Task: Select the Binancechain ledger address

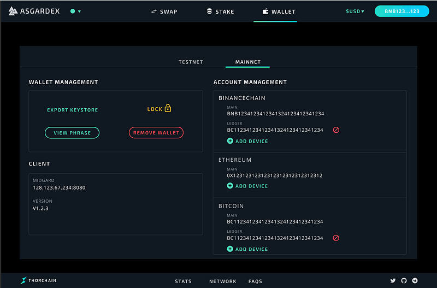Action: coord(275,130)
